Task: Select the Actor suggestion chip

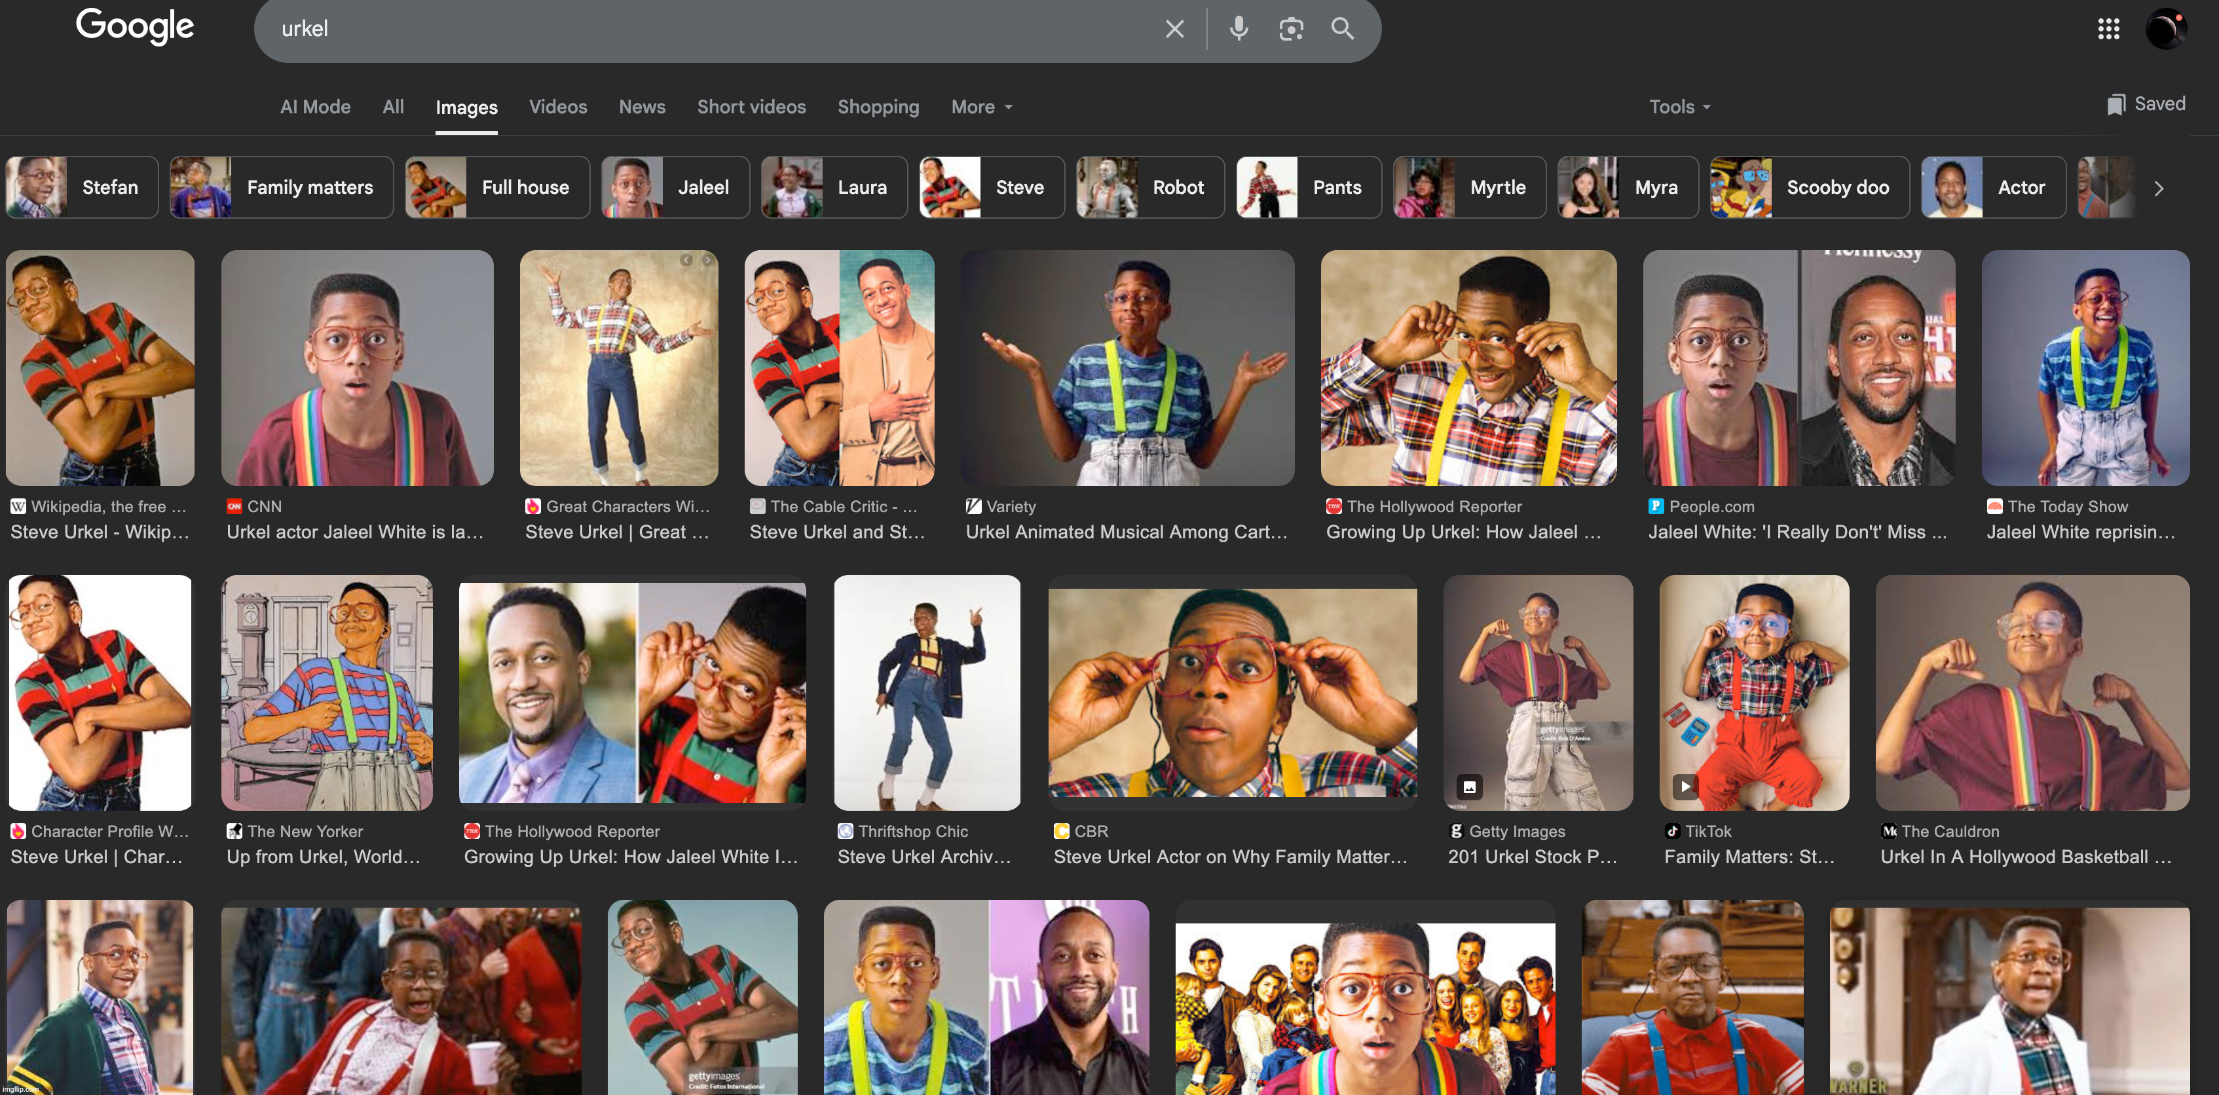Action: [x=1992, y=187]
